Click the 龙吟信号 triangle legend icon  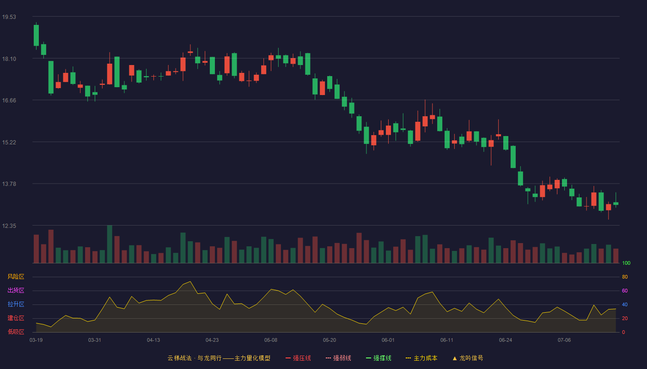coord(455,358)
